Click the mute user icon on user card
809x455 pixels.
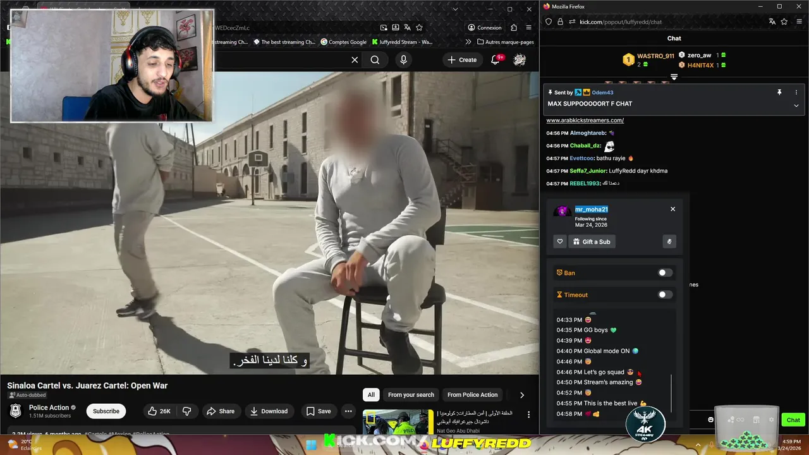pyautogui.click(x=669, y=241)
